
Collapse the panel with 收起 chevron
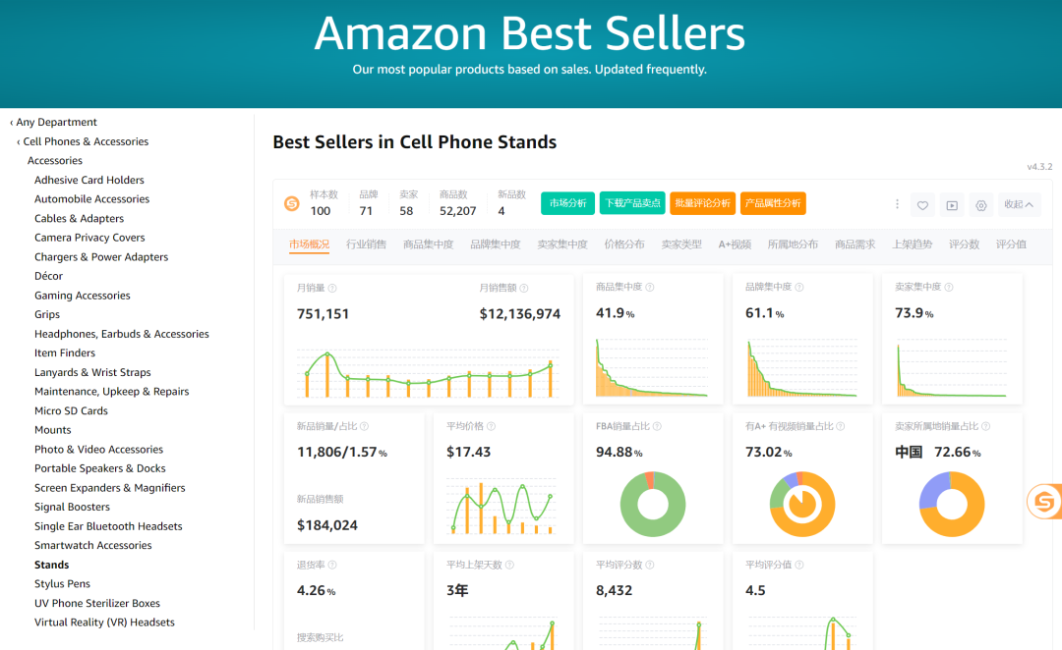tap(1019, 204)
